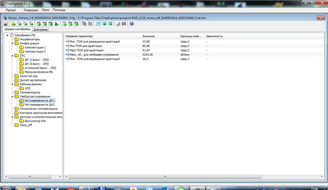Screen dimensions: 328x190
Task: Click the gray triangle graph toolbar icon
Action: point(118,24)
